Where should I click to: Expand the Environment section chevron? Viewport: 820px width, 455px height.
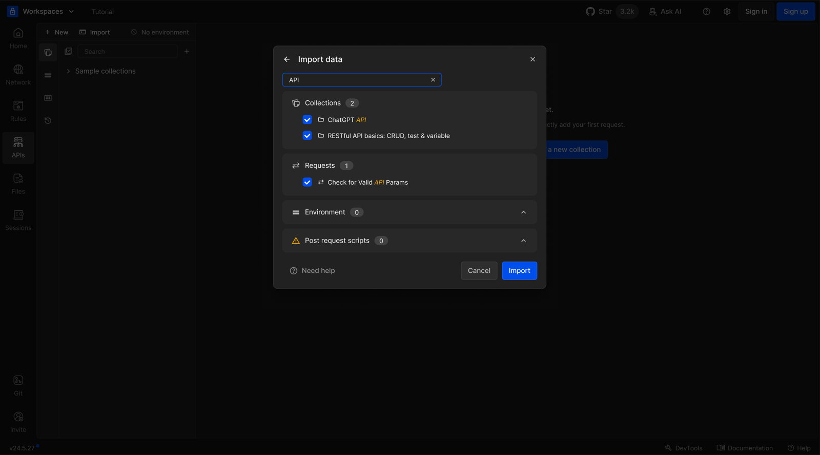pyautogui.click(x=523, y=212)
